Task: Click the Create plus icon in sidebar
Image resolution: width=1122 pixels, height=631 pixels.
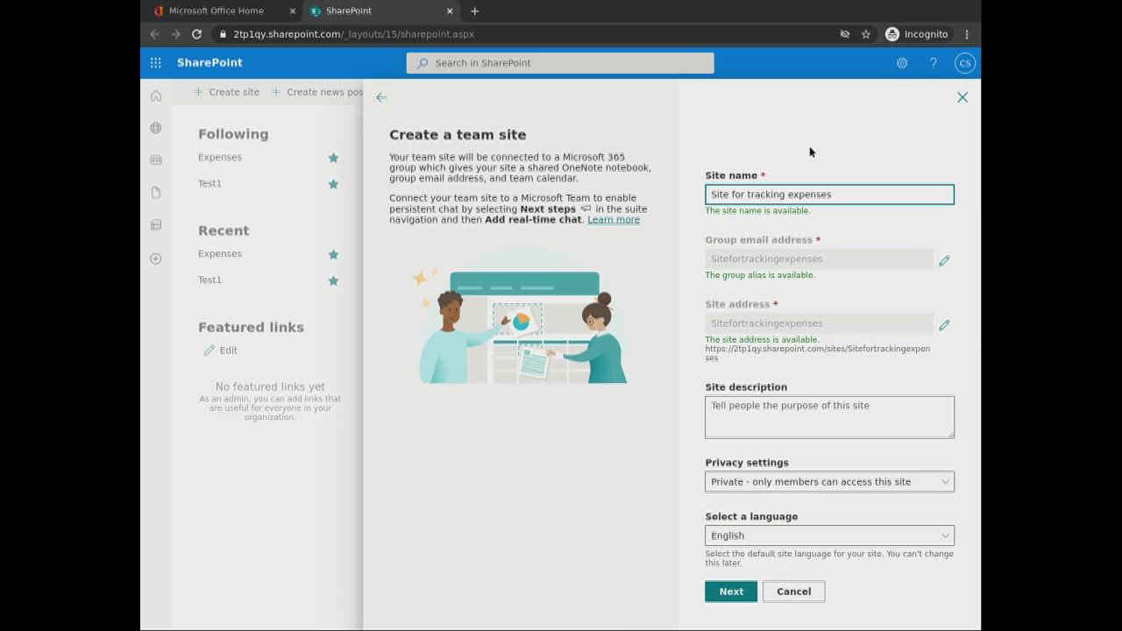Action: point(156,259)
